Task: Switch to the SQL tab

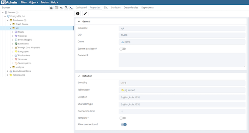Action: [106, 7]
